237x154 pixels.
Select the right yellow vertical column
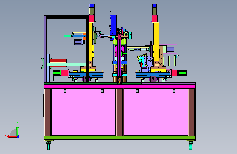157,42
